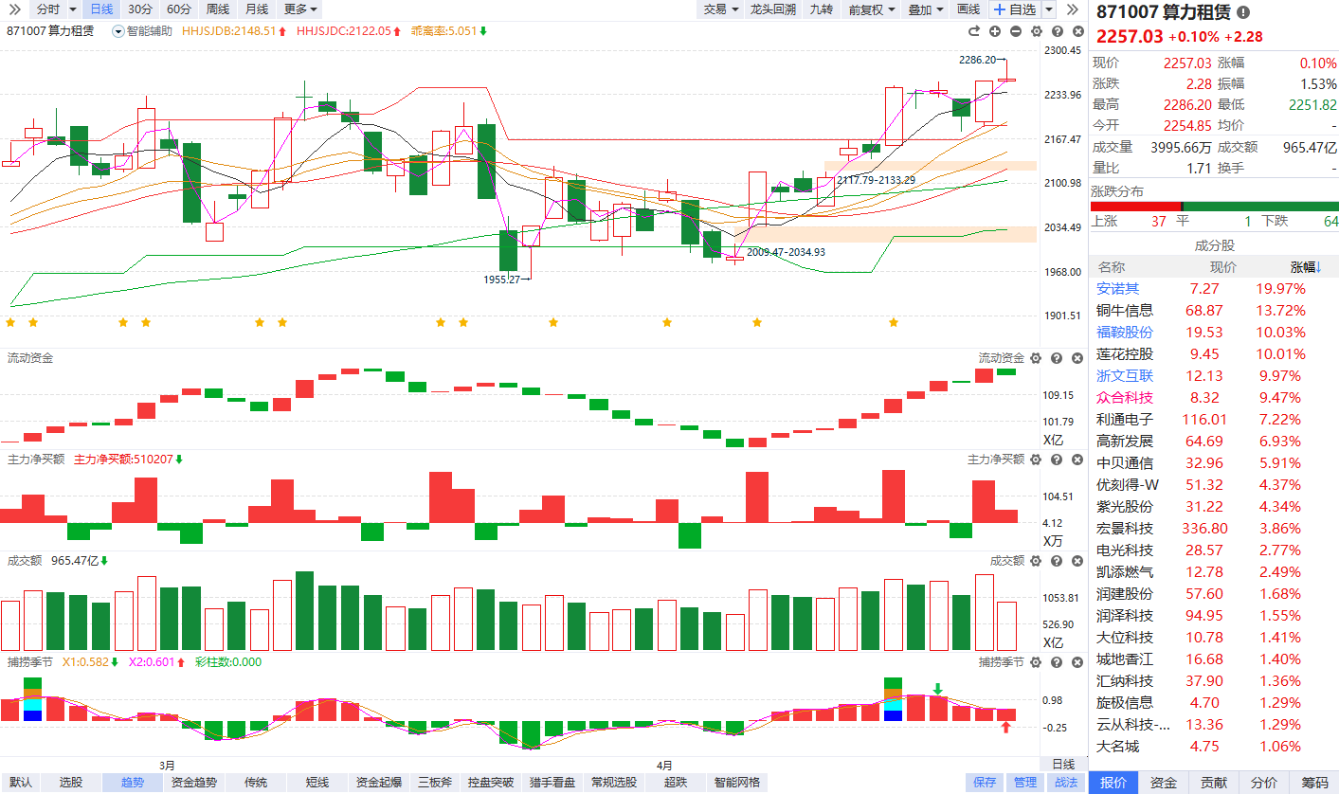Zoom out the K-line chart with minus icon
Screen dimensions: 1339x794
point(1015,31)
